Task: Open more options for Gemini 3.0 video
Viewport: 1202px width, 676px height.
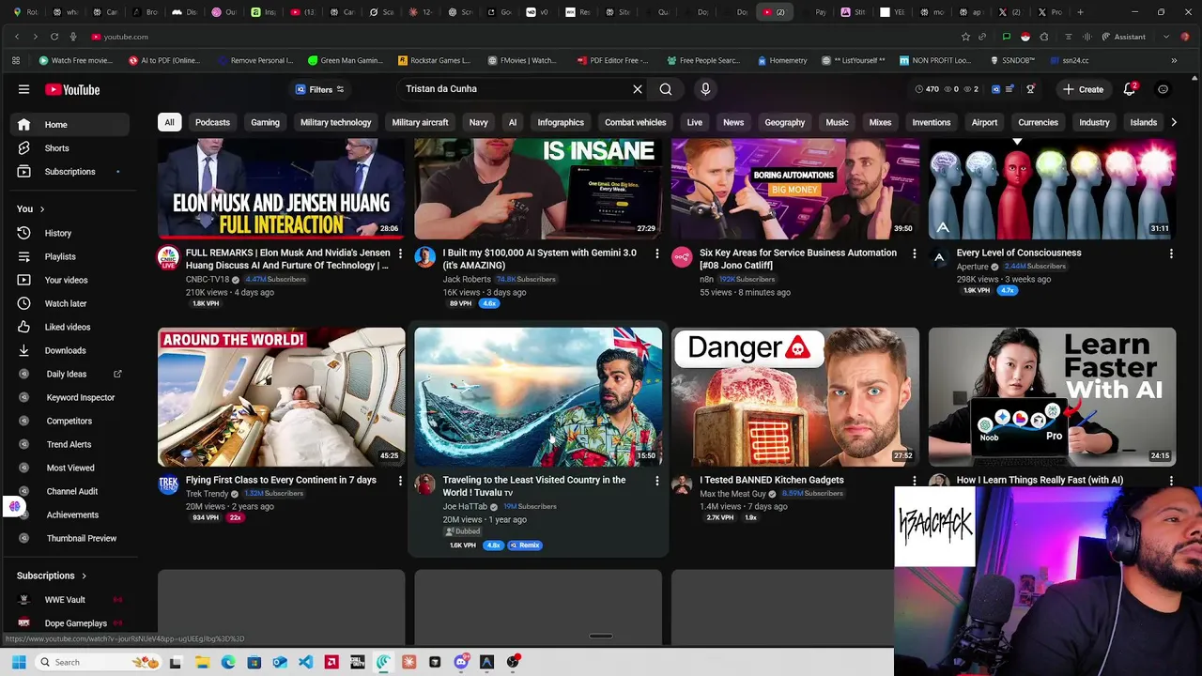Action: (657, 253)
